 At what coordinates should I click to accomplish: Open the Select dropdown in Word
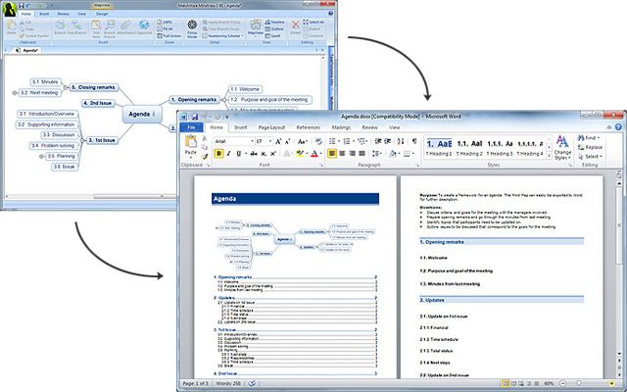(590, 157)
